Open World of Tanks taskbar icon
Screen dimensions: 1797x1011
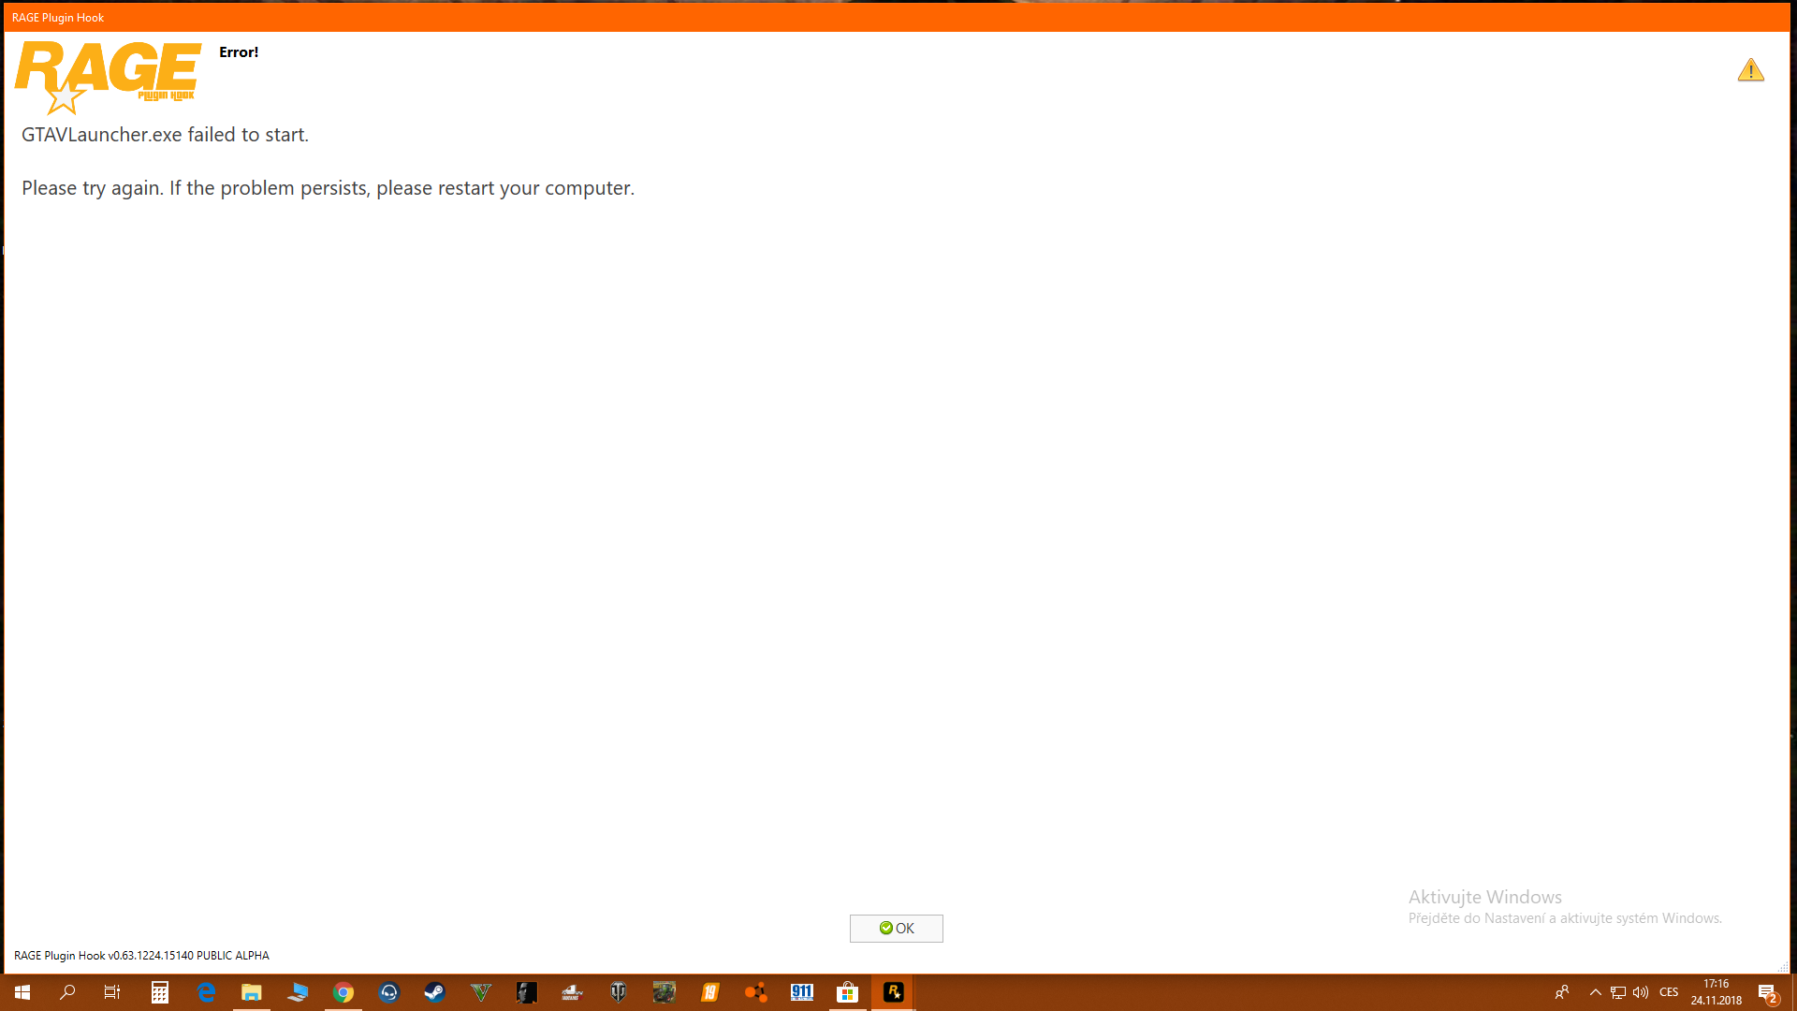[x=619, y=992]
